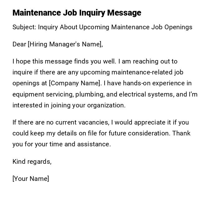Click the word "Dear" in the greeting
The image size is (218, 198).
click(19, 44)
